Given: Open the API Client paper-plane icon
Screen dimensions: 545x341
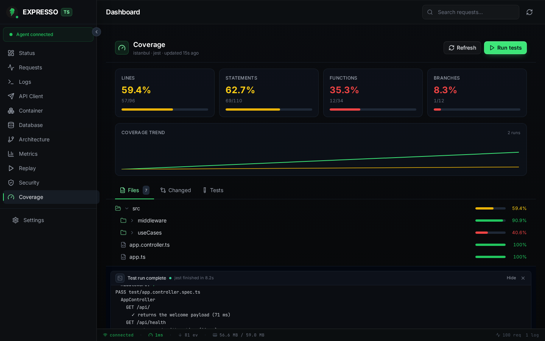Looking at the screenshot, I should [11, 96].
